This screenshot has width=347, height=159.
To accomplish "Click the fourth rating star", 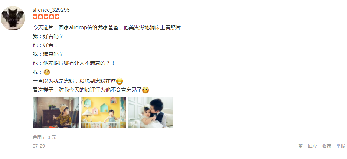I will point(52,17).
